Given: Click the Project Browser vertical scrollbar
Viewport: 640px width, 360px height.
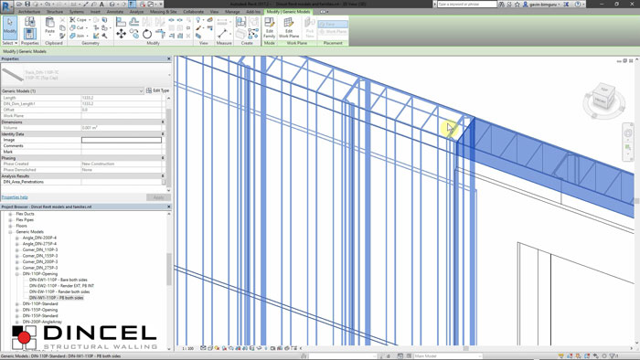Looking at the screenshot, I should [169, 269].
